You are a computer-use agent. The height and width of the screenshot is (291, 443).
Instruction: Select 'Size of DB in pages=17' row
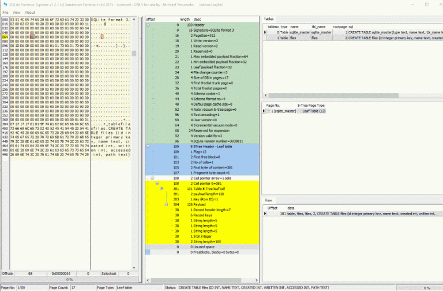202,78
